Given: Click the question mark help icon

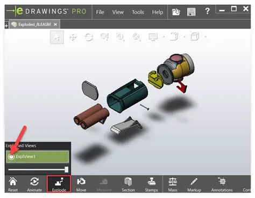Looking at the screenshot, I should click(207, 11).
